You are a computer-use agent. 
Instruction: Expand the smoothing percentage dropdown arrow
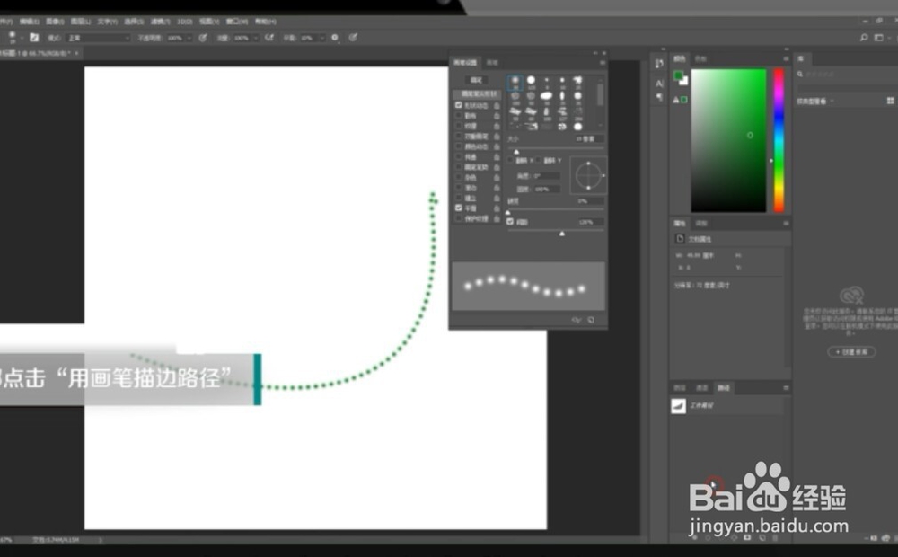pyautogui.click(x=321, y=38)
